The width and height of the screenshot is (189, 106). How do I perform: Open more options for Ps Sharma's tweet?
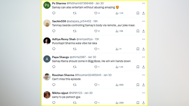point(143,3)
